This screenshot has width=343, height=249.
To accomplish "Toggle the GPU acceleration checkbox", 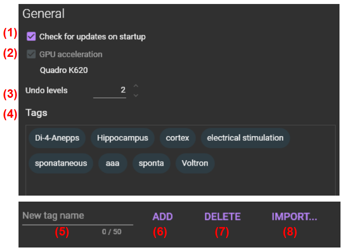I will pyautogui.click(x=31, y=54).
